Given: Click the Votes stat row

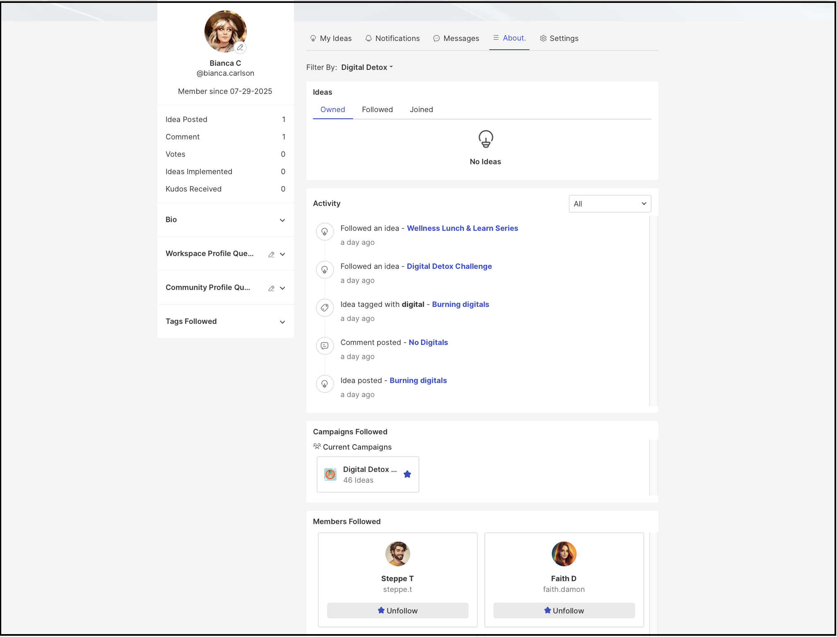Looking at the screenshot, I should [226, 154].
